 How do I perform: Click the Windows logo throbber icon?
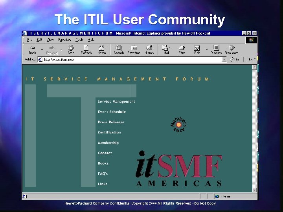coord(251,40)
